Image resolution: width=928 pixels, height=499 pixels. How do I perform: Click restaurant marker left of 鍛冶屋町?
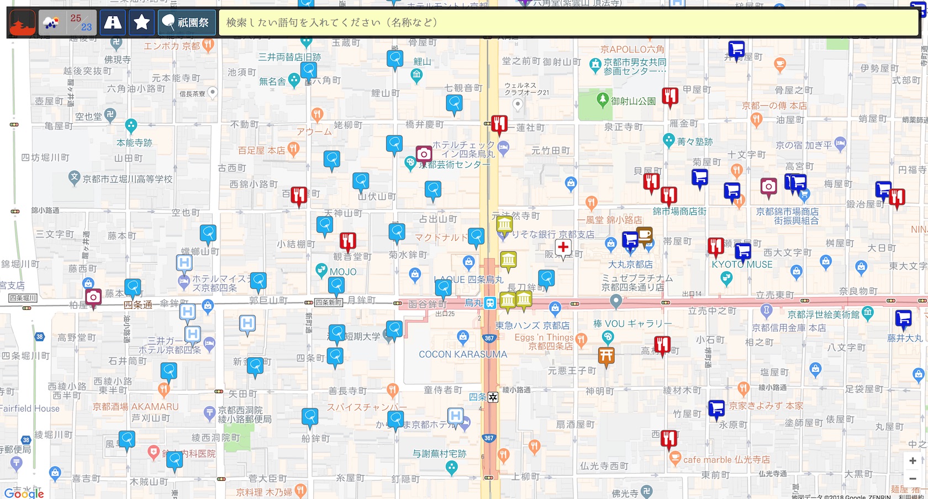(897, 198)
